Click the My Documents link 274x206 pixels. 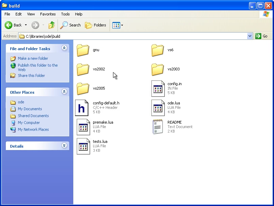click(x=30, y=109)
